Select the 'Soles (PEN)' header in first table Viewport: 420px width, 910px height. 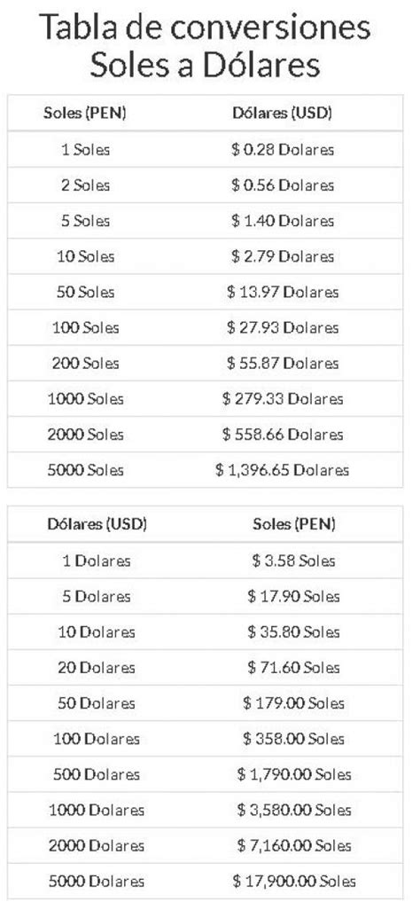(x=85, y=114)
